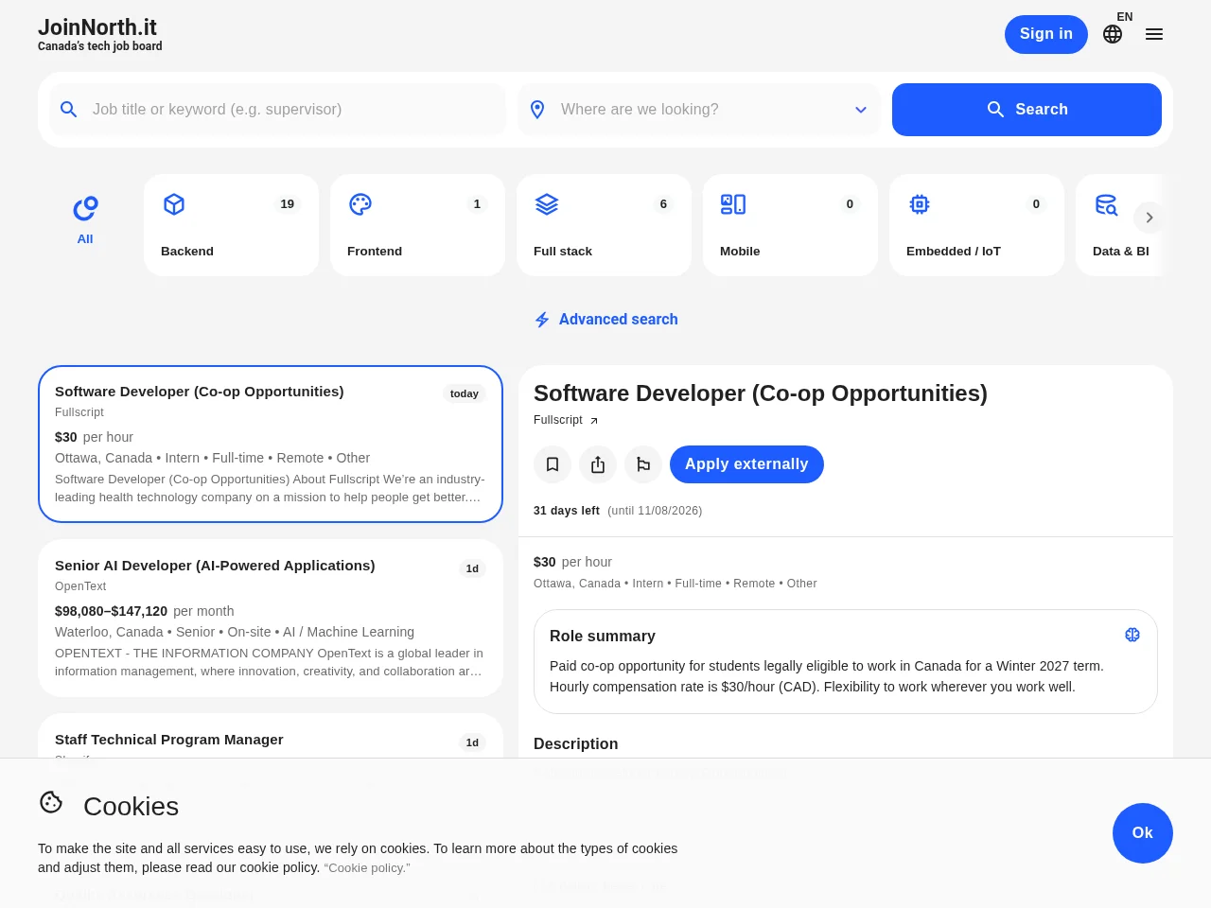
Task: Click the location pin icon
Action: coord(537,110)
